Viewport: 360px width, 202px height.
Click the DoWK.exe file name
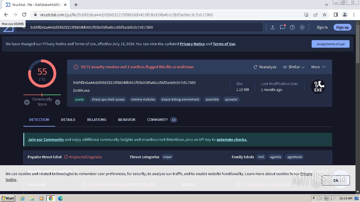[x=81, y=90]
